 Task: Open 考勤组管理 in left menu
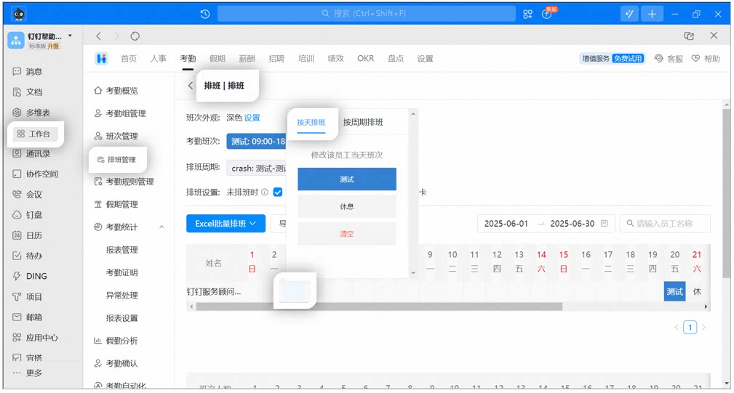point(125,113)
